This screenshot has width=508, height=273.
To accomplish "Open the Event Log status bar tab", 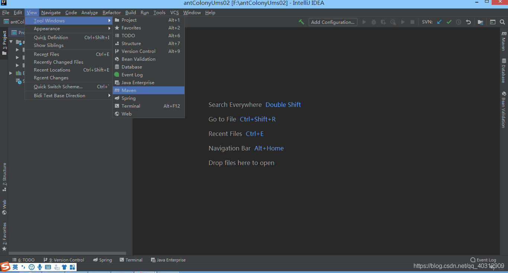I will coord(483,260).
